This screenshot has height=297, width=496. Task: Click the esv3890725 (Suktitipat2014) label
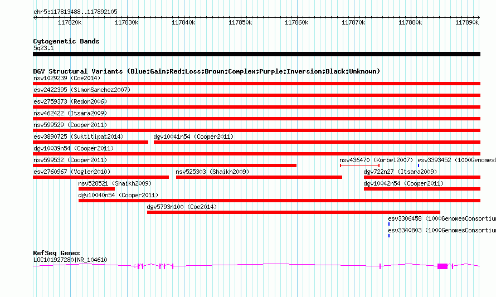coord(79,137)
